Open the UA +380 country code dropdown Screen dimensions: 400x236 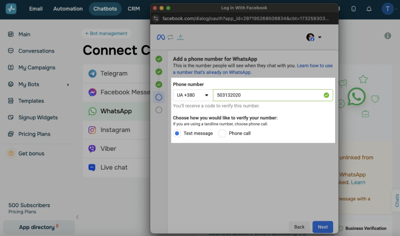click(193, 95)
